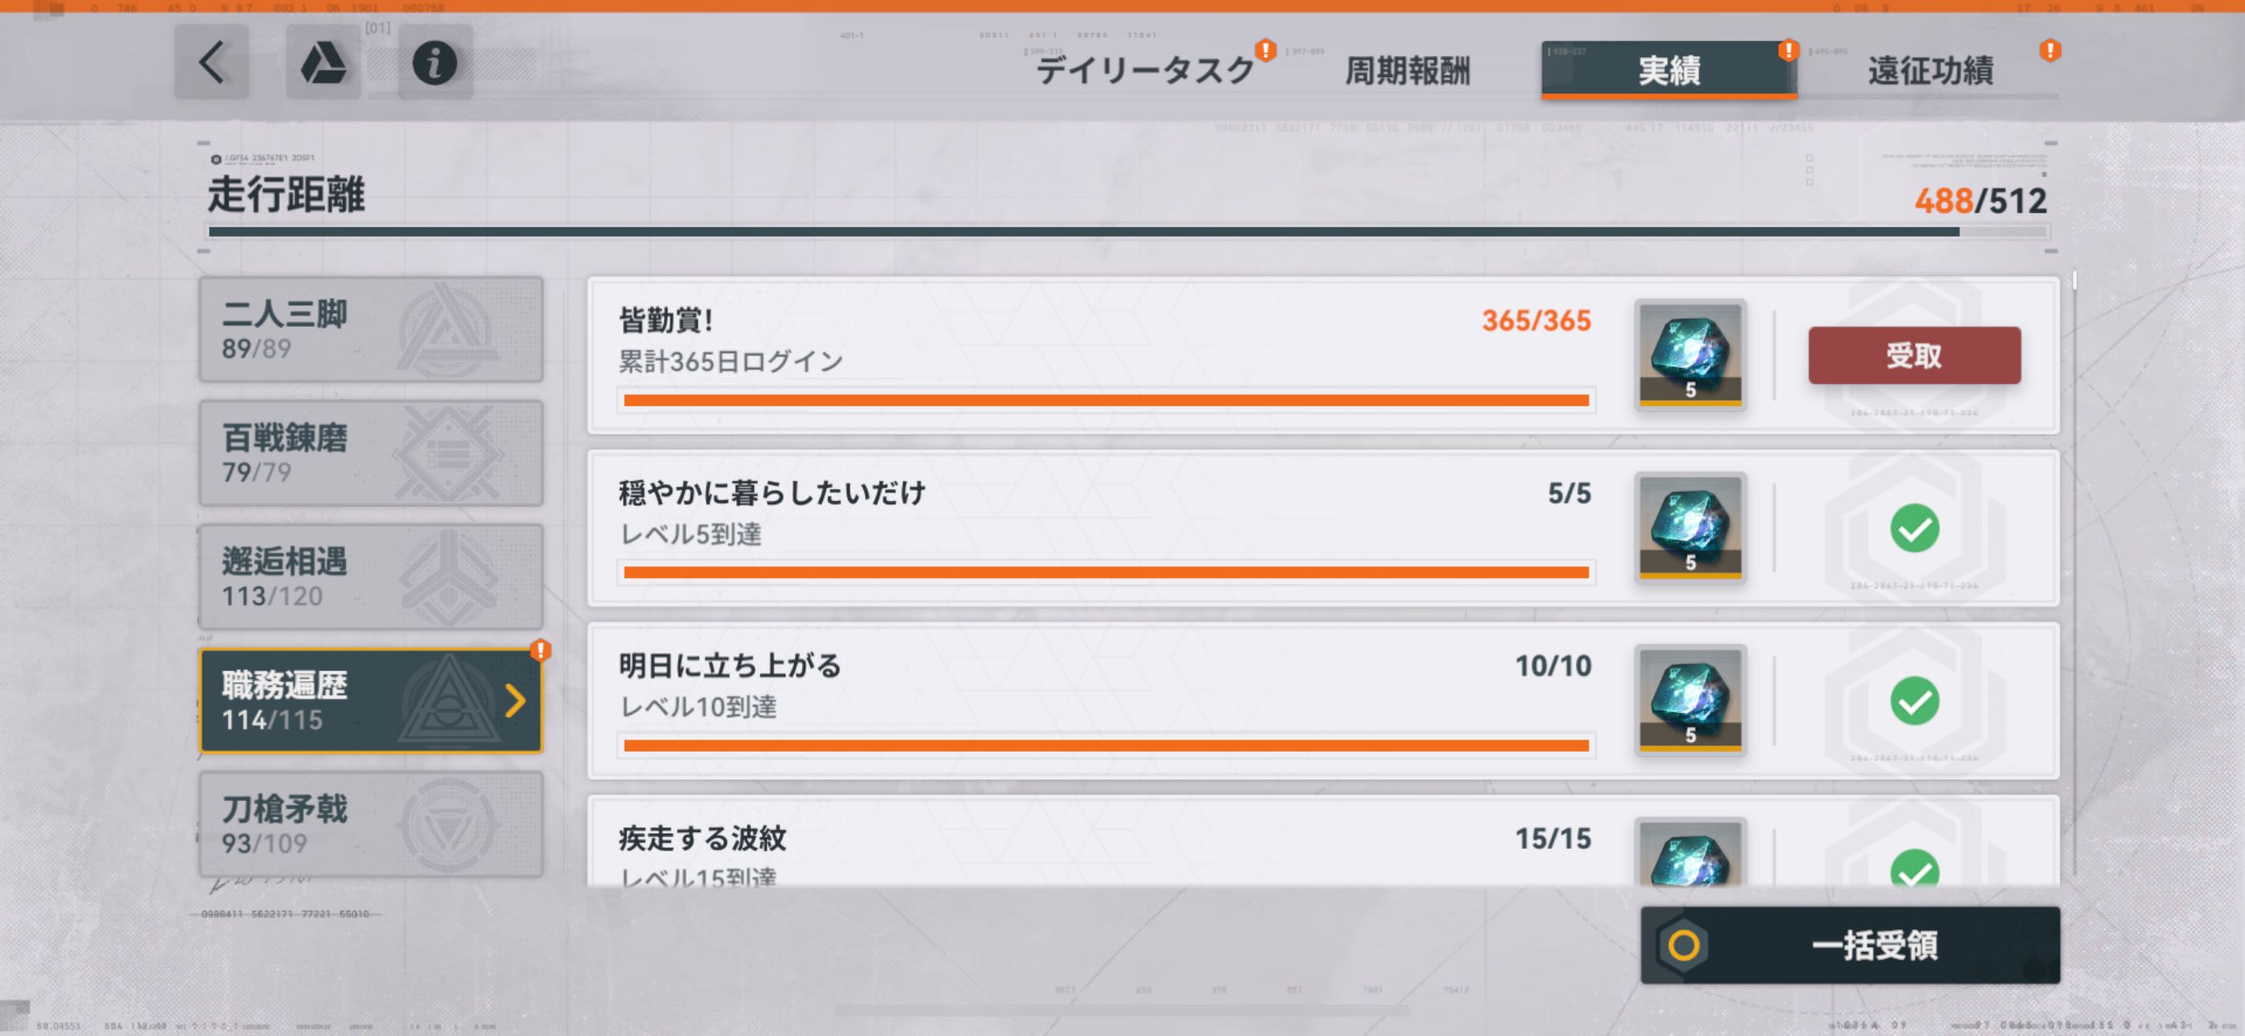Switch to the 遠征功績 tab
The height and width of the screenshot is (1036, 2245).
tap(1929, 70)
